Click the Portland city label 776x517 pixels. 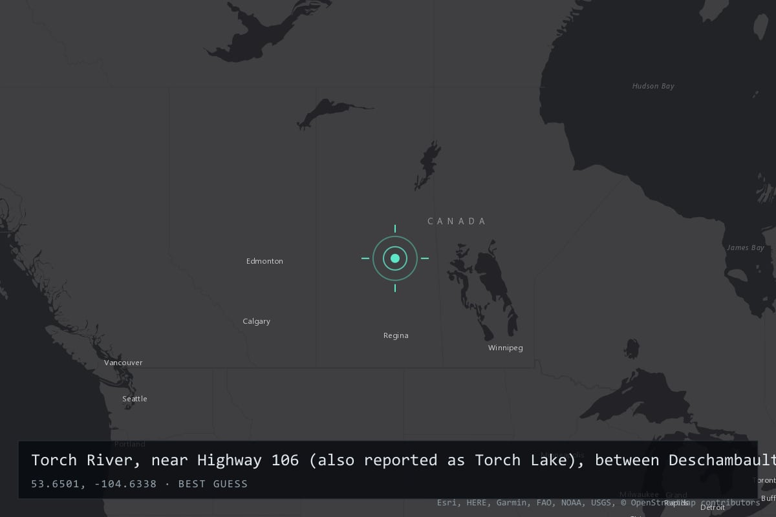[x=130, y=444]
